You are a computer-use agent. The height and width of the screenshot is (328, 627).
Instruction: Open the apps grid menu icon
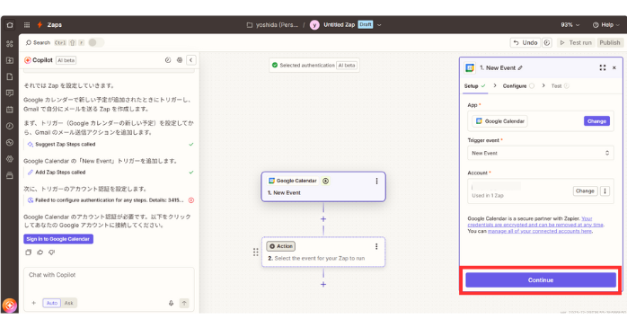(x=27, y=25)
